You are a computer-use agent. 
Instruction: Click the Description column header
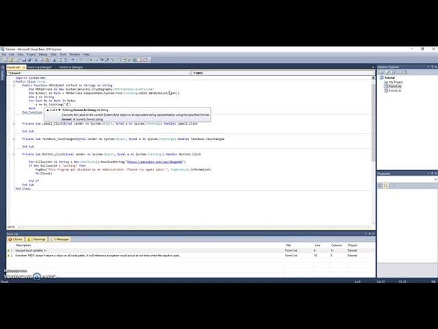pyautogui.click(x=23, y=245)
